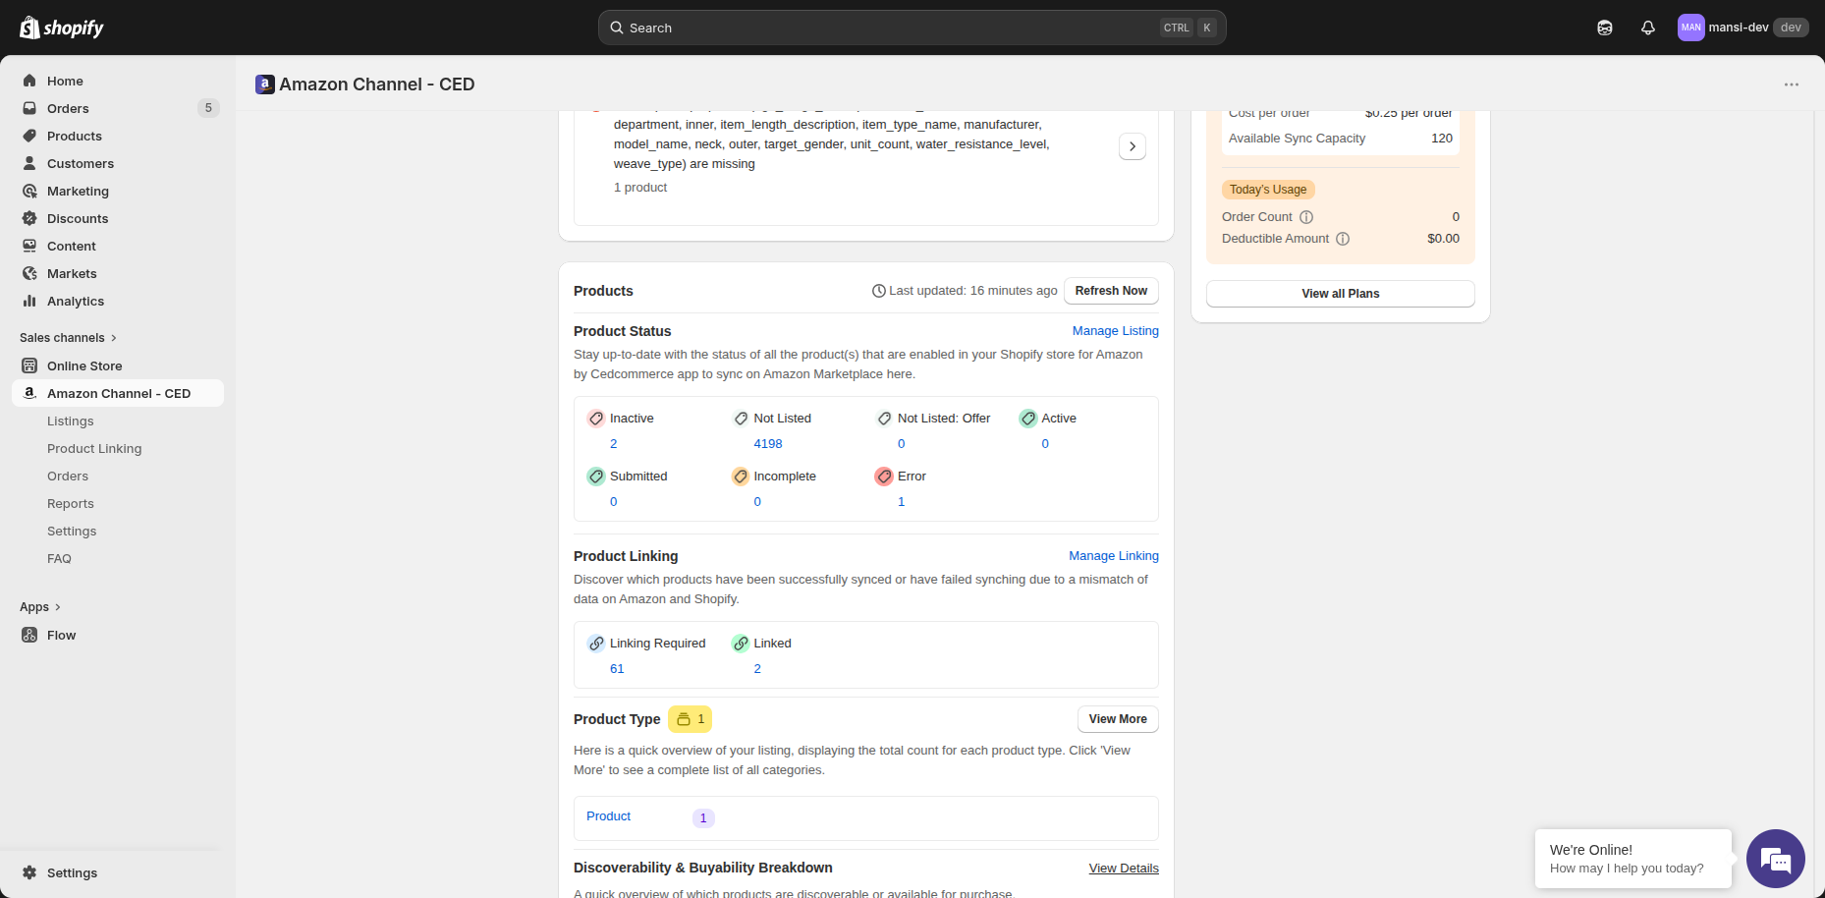Click the Not Listed: Offer status icon

[884, 419]
